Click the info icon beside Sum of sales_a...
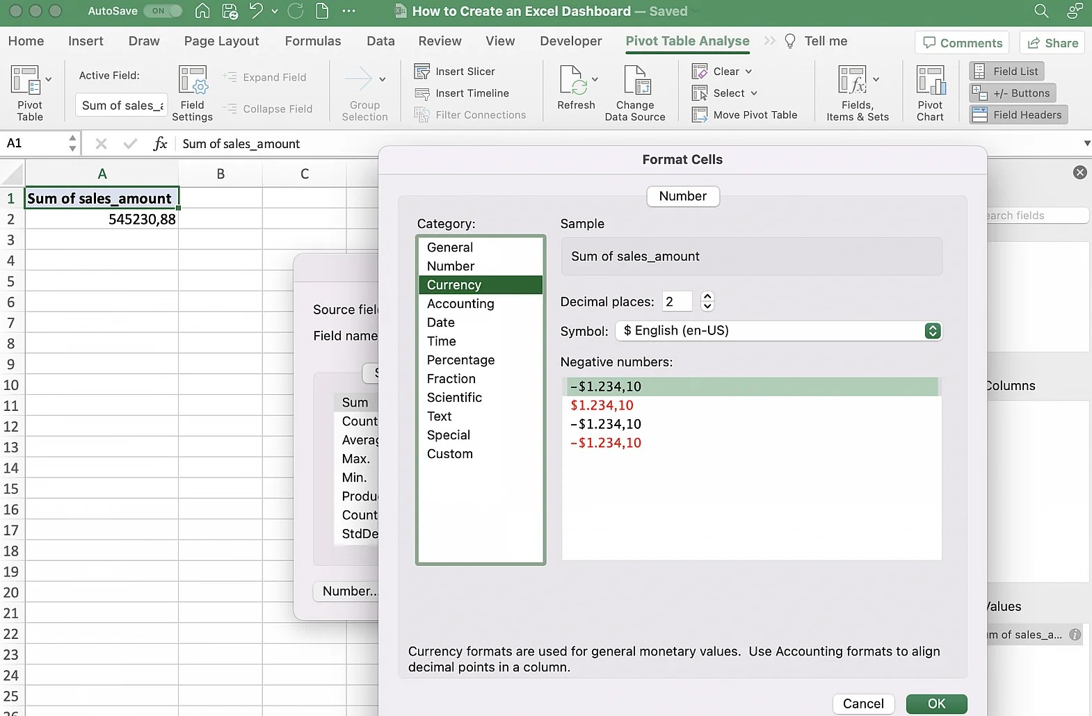Screen dimensions: 1092x716 (x=1075, y=635)
